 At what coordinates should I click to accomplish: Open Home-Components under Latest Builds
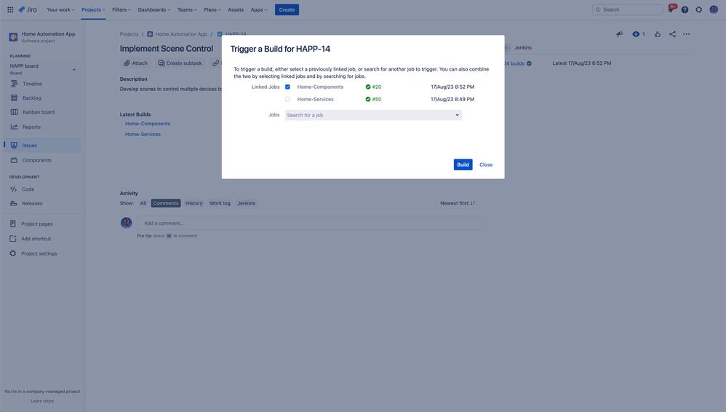click(148, 124)
